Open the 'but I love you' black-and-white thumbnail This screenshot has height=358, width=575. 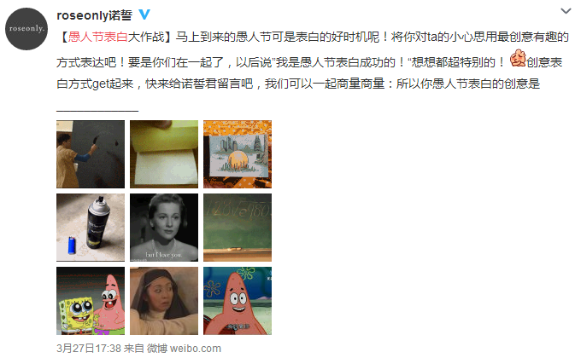164,228
